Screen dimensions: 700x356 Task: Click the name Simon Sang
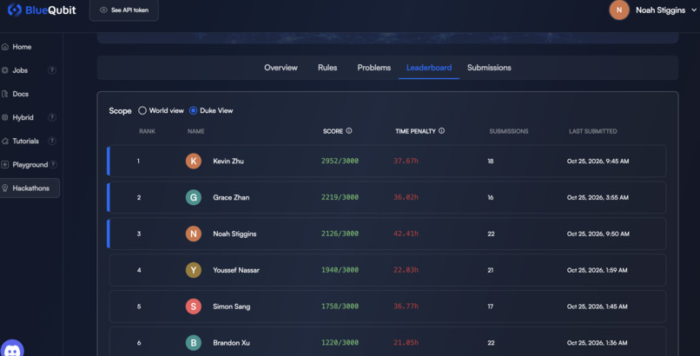(x=231, y=307)
